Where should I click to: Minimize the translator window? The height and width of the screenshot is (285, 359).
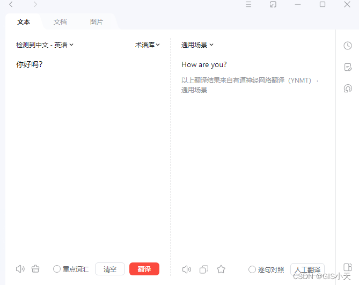point(298,4)
